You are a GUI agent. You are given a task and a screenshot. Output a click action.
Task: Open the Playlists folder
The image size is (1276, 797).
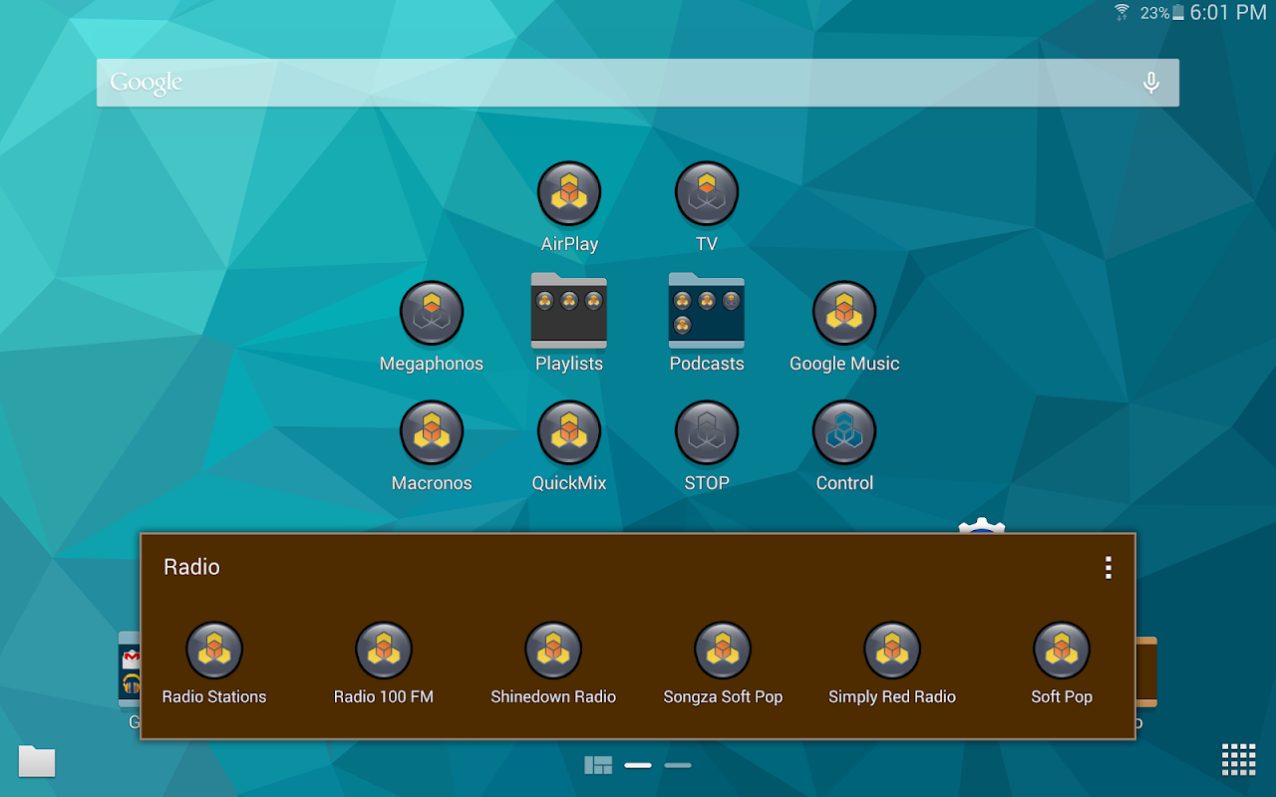pyautogui.click(x=569, y=311)
